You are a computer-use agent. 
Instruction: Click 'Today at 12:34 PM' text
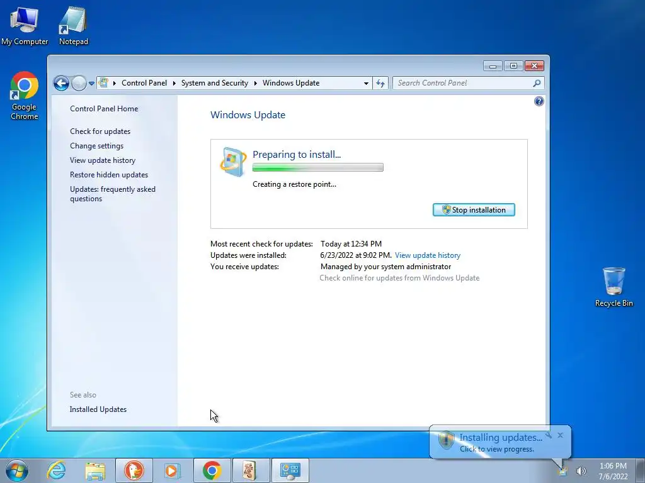351,244
